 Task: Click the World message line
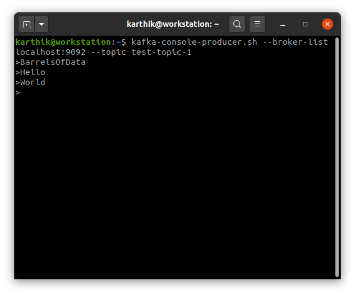30,82
